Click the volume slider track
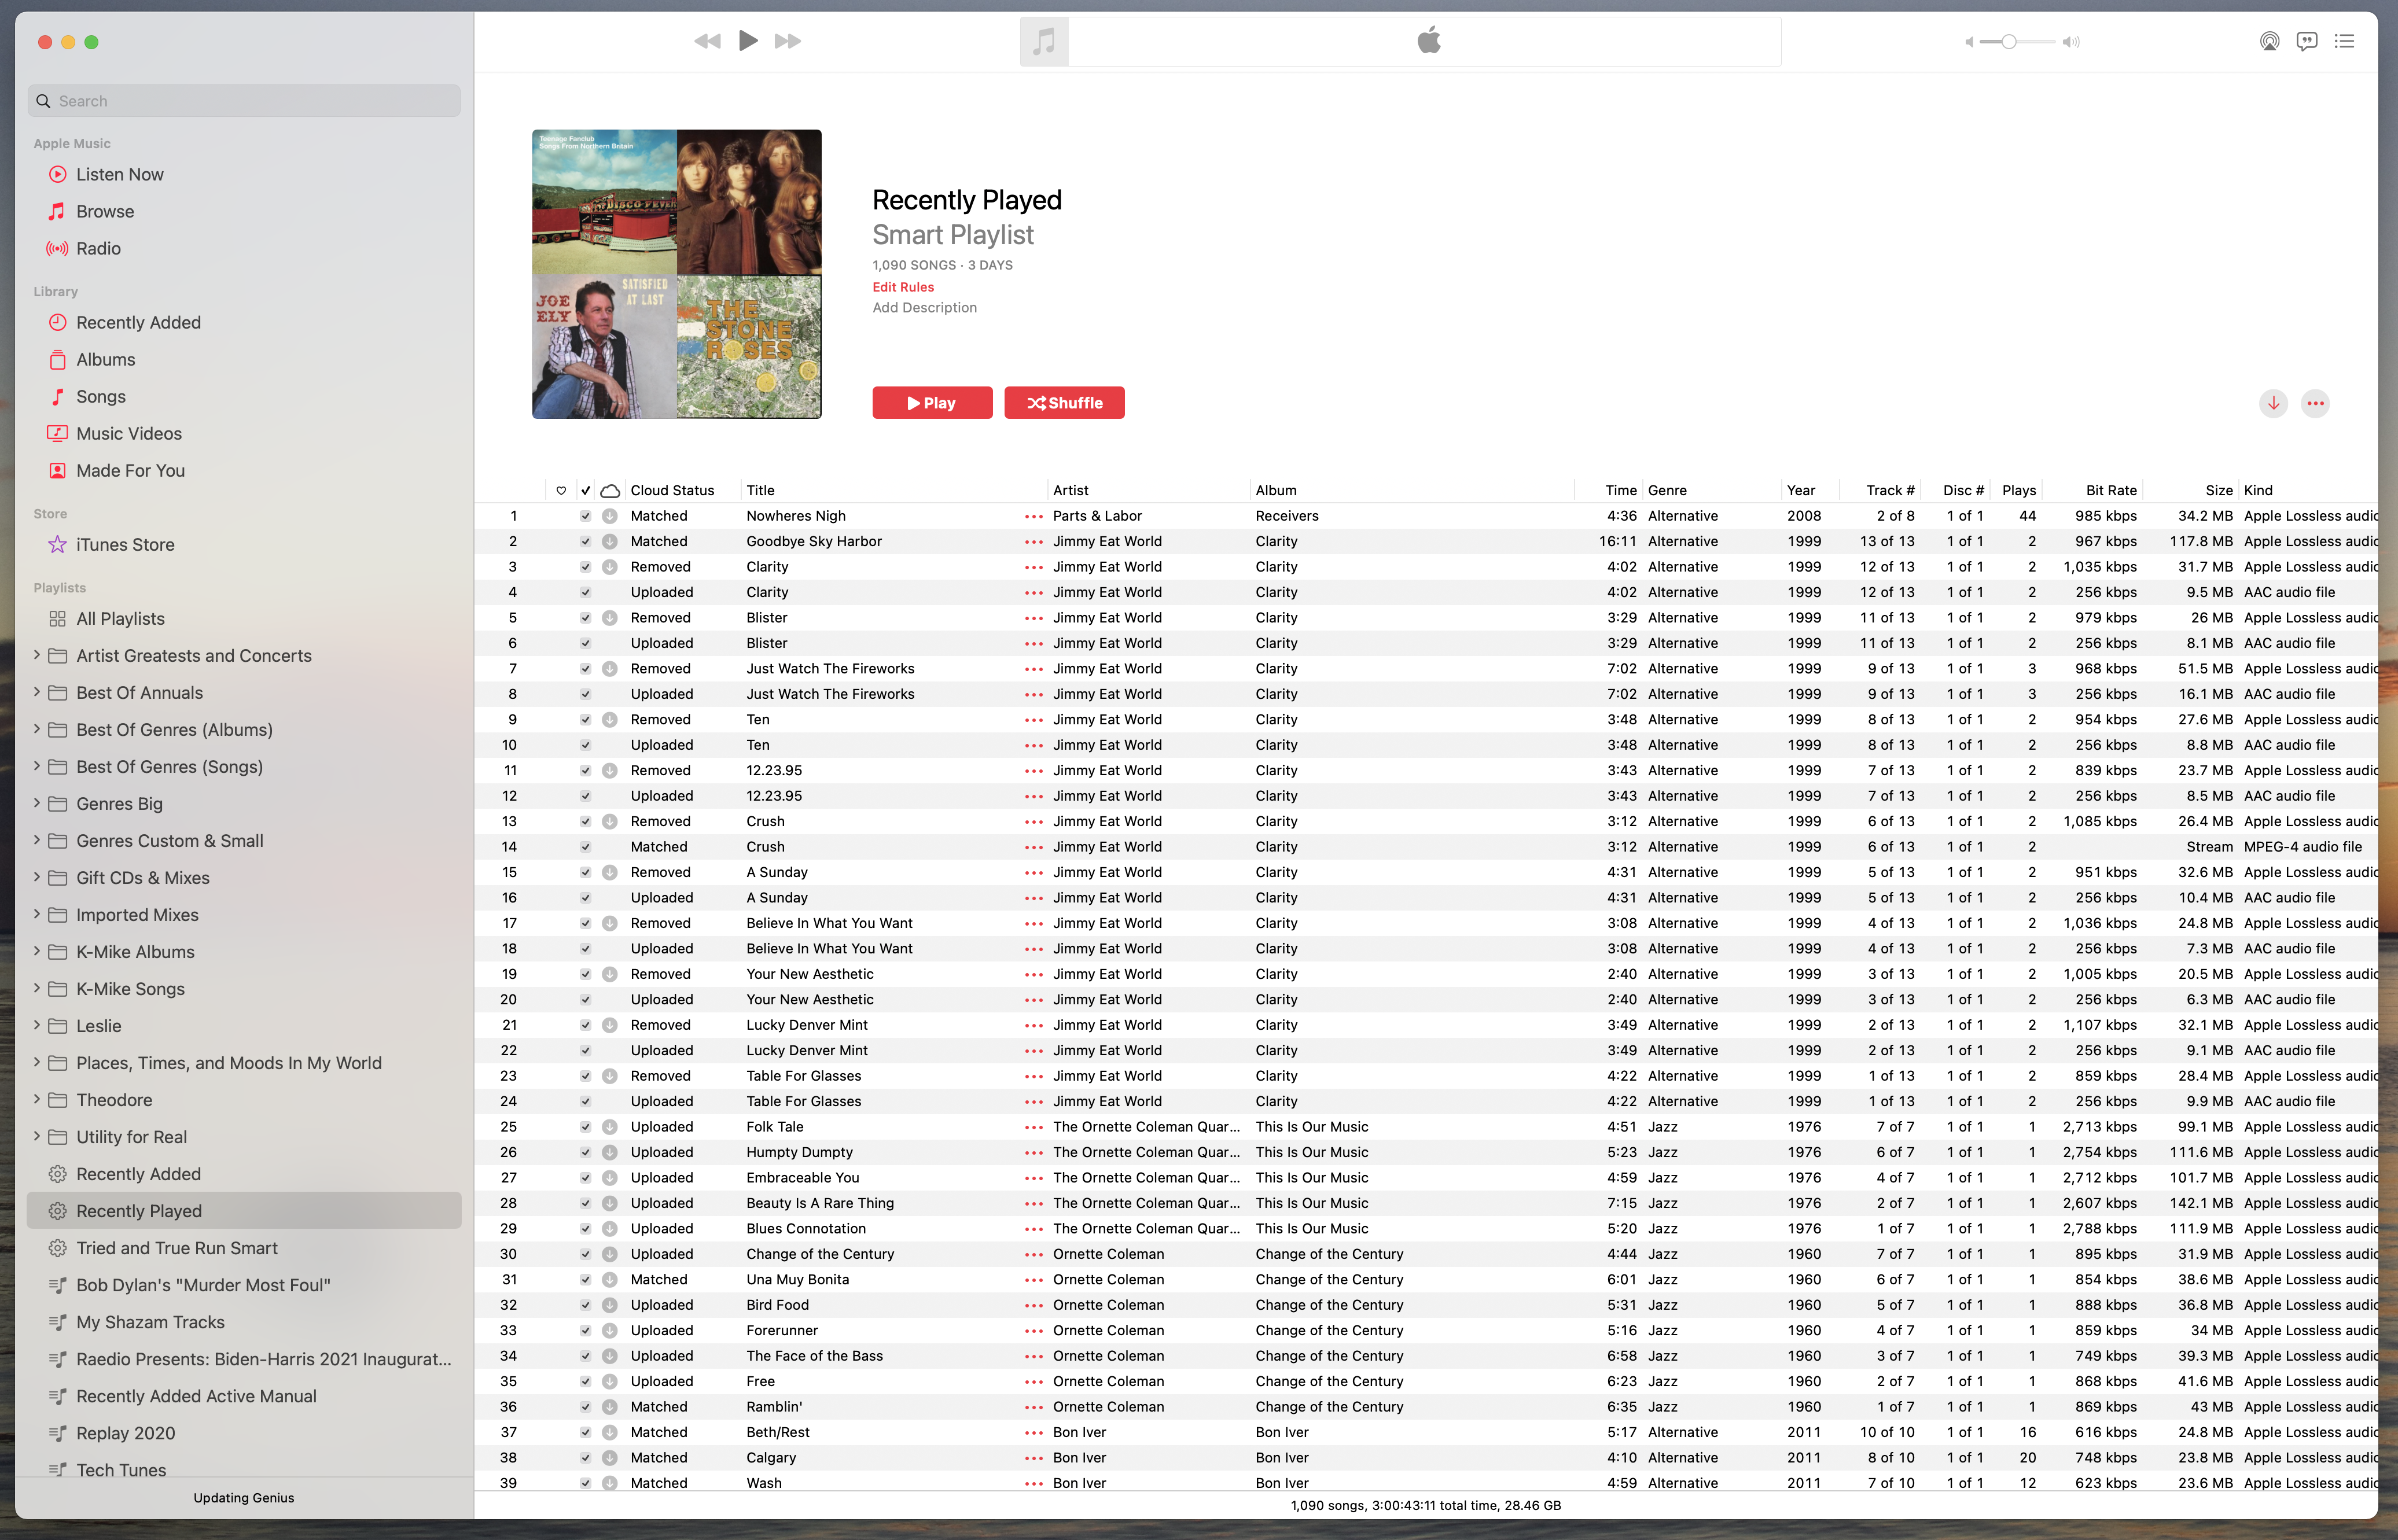The width and height of the screenshot is (2398, 1540). pos(2034,42)
